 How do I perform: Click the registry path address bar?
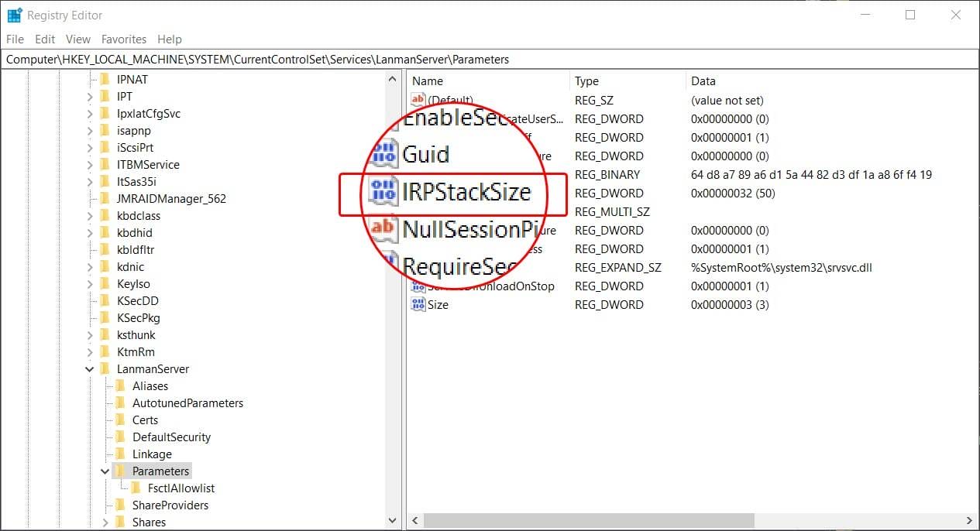310,59
